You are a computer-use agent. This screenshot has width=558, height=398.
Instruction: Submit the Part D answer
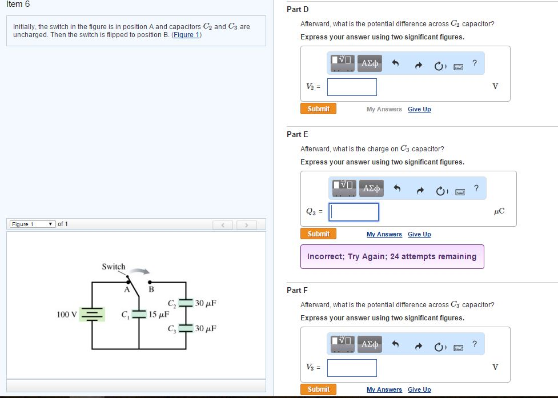pos(318,108)
